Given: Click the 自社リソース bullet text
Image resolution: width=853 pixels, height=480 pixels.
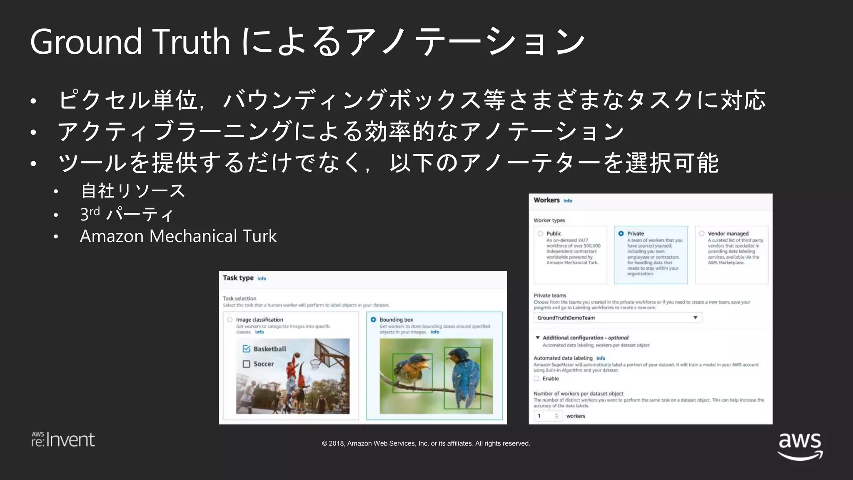Looking at the screenshot, I should (x=133, y=191).
